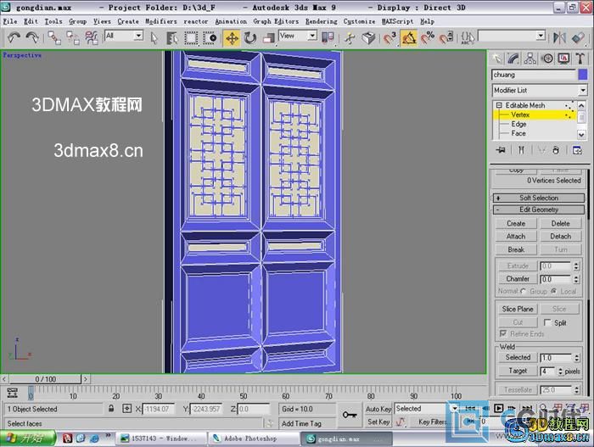Open the selection filter All dropdown
The width and height of the screenshot is (594, 447).
click(x=138, y=36)
